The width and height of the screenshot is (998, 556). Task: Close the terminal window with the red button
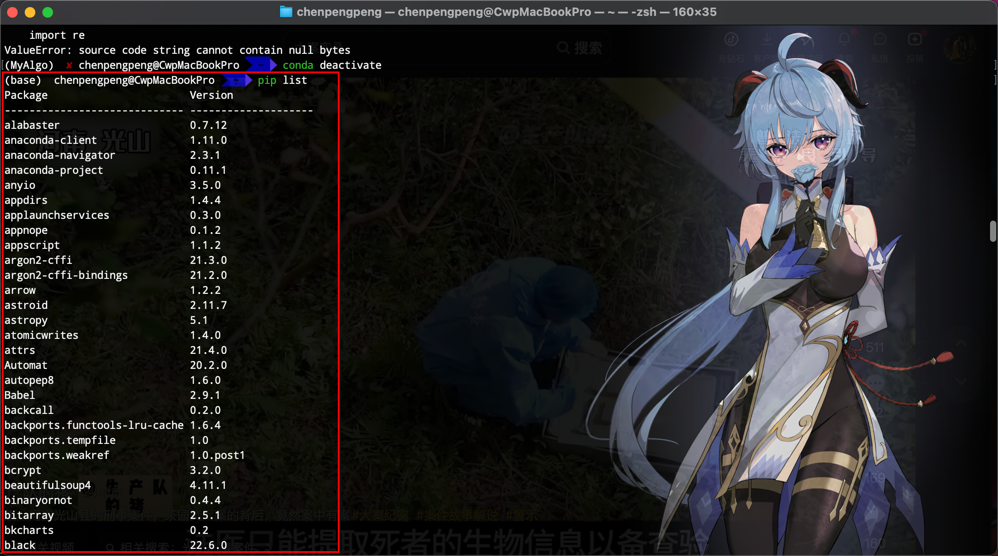coord(12,12)
